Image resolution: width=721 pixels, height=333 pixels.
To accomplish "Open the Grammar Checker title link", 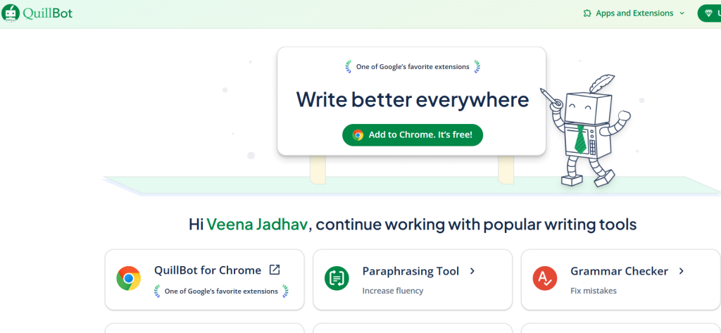I will click(620, 271).
